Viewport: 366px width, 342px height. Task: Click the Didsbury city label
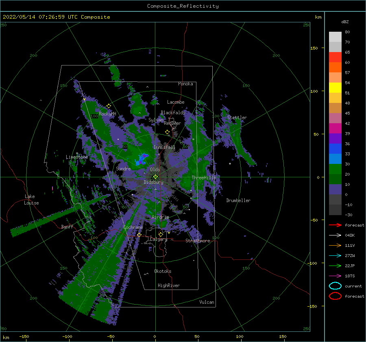coord(153,182)
